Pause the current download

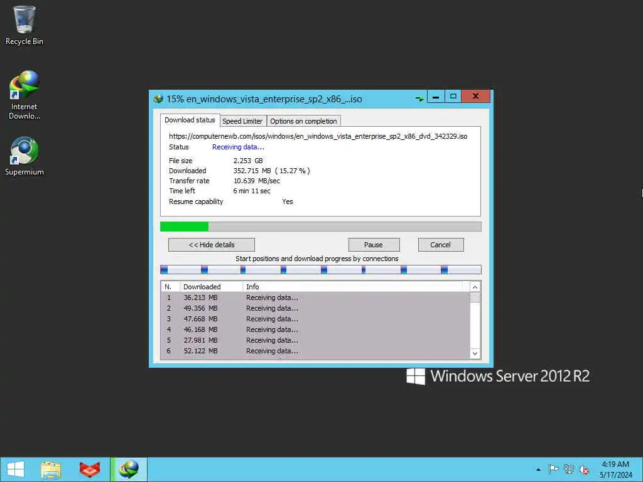(374, 245)
